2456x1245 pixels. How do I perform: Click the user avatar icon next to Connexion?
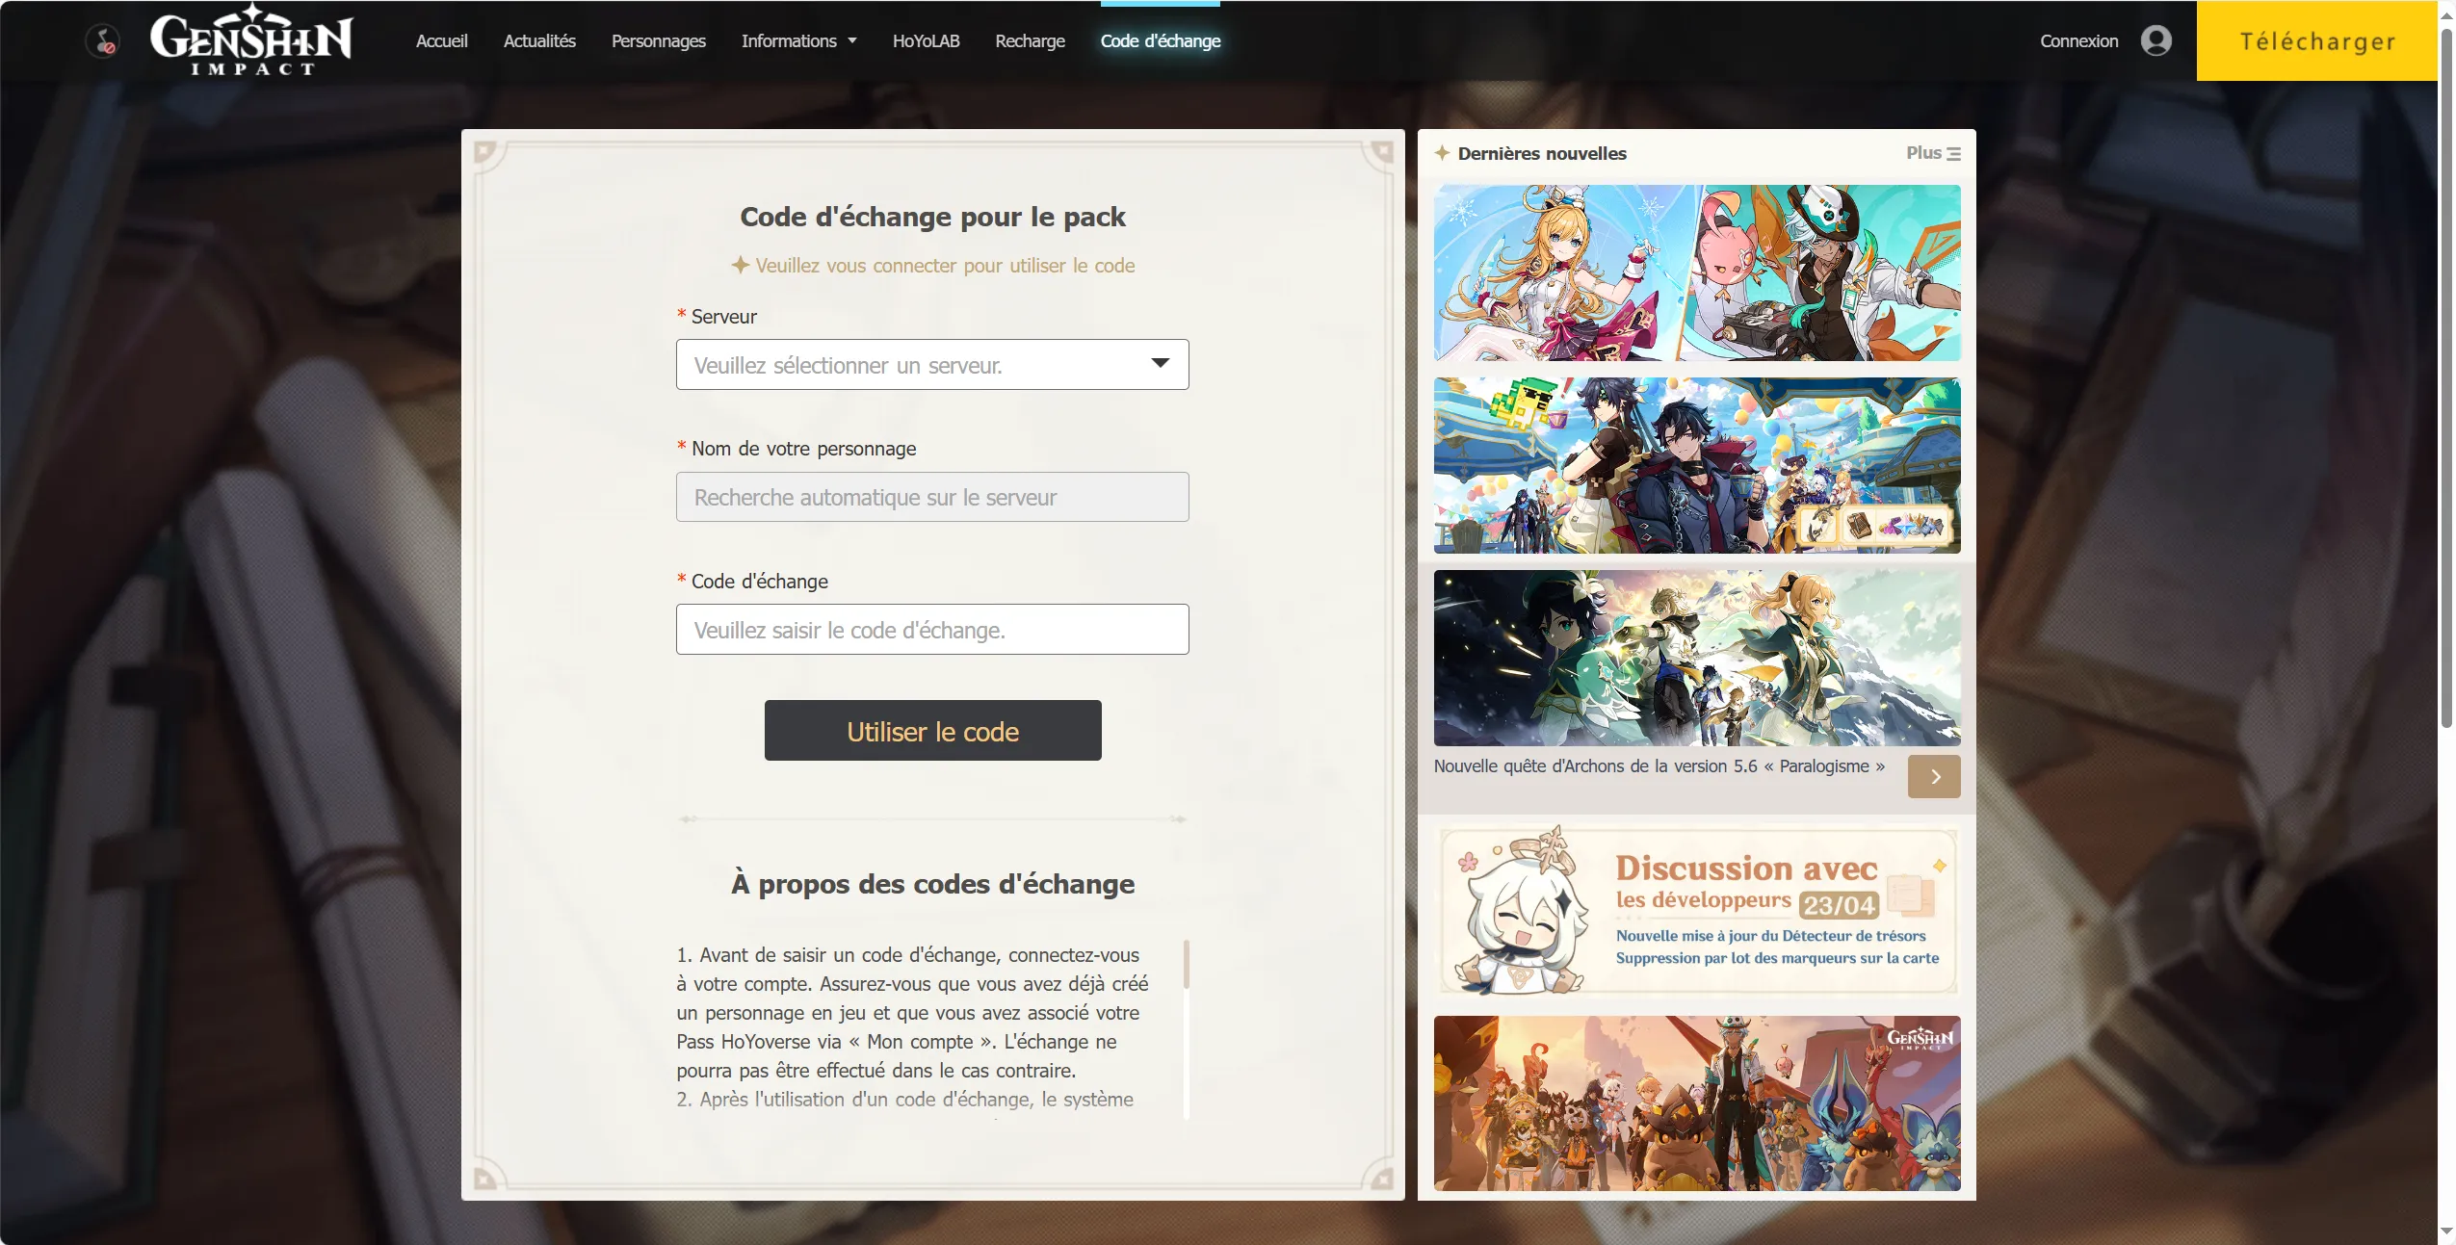[x=2156, y=40]
